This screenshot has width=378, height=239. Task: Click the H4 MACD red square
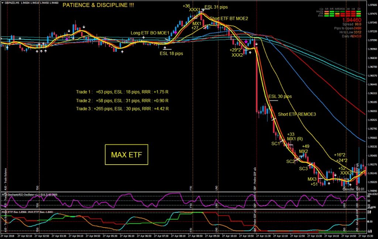353,11
